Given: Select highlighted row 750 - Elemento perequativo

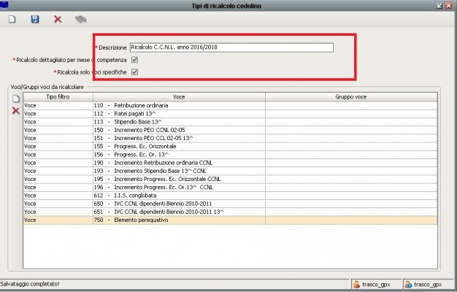Looking at the screenshot, I should click(230, 220).
